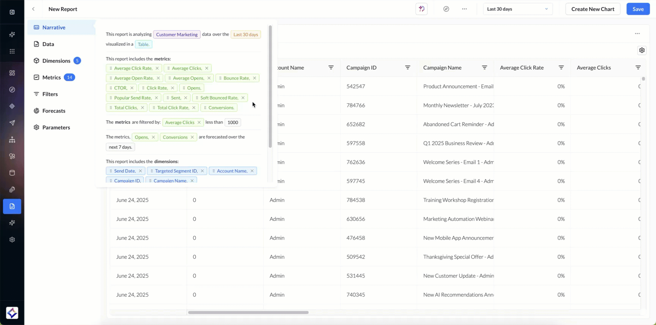Screen dimensions: 656x325
Task: Remove the Bounce Rate metric tag
Action: 254,78
